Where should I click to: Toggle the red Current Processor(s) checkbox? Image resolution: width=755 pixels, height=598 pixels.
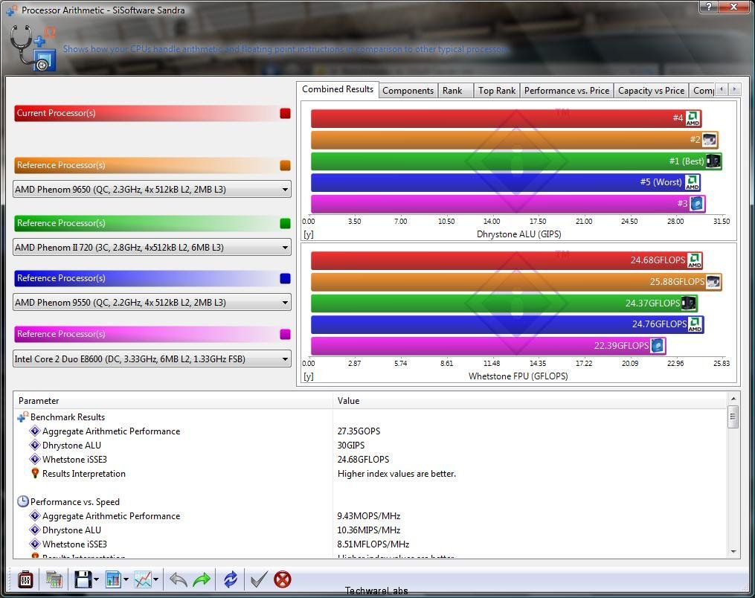pyautogui.click(x=285, y=113)
